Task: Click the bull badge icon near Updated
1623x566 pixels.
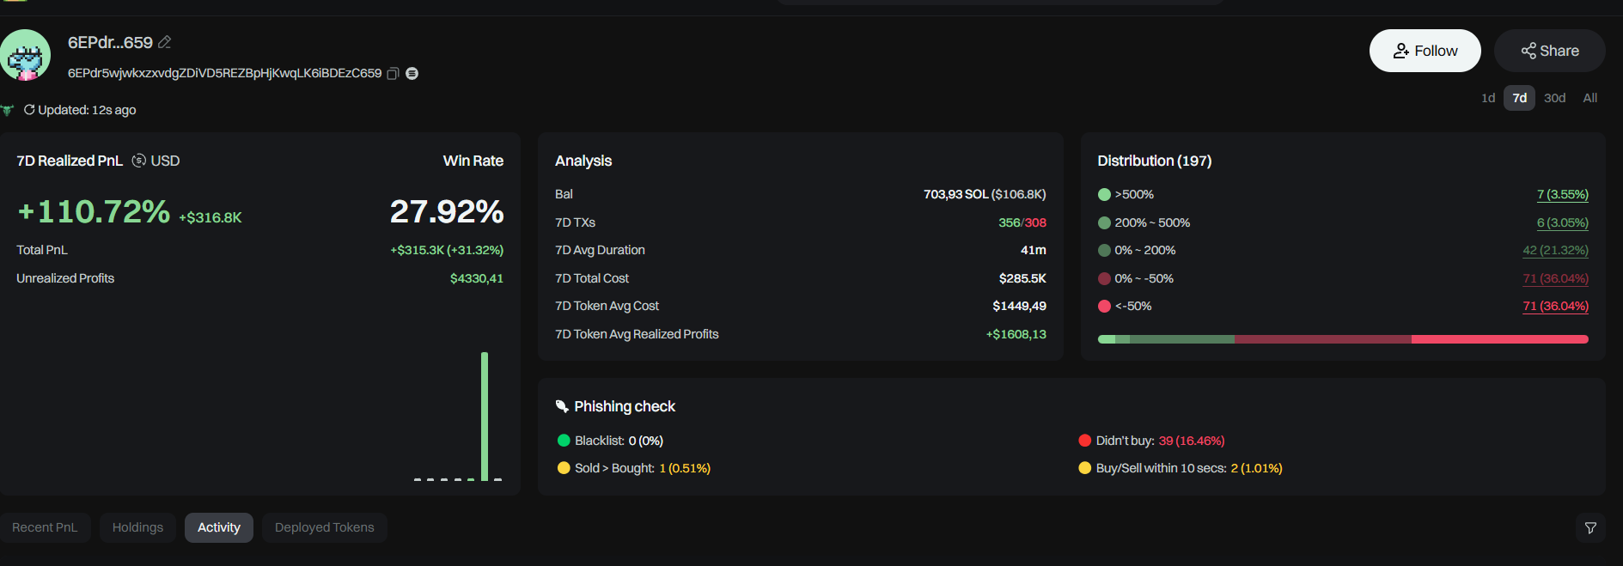Action: point(8,110)
